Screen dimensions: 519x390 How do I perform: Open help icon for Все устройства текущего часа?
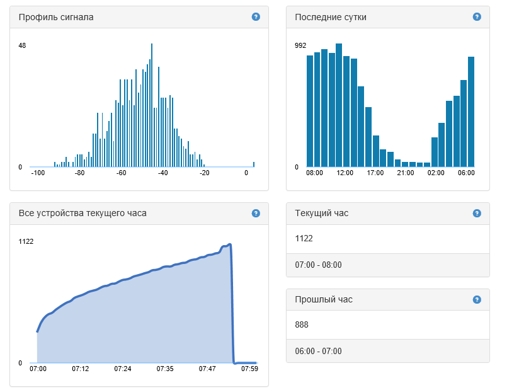tap(256, 213)
